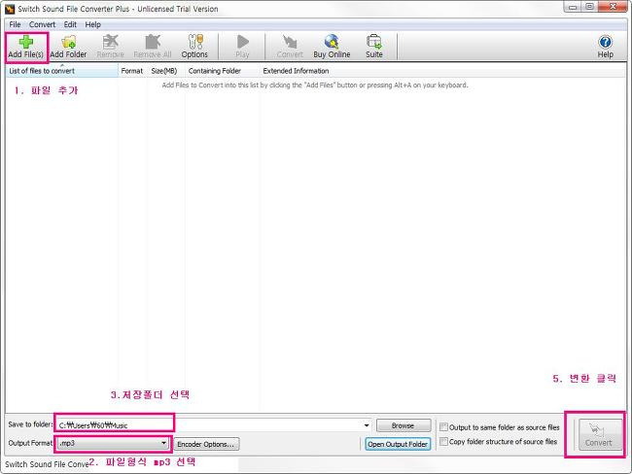Click the Open Output Folder button
Screen dimensions: 632x474
coord(398,444)
